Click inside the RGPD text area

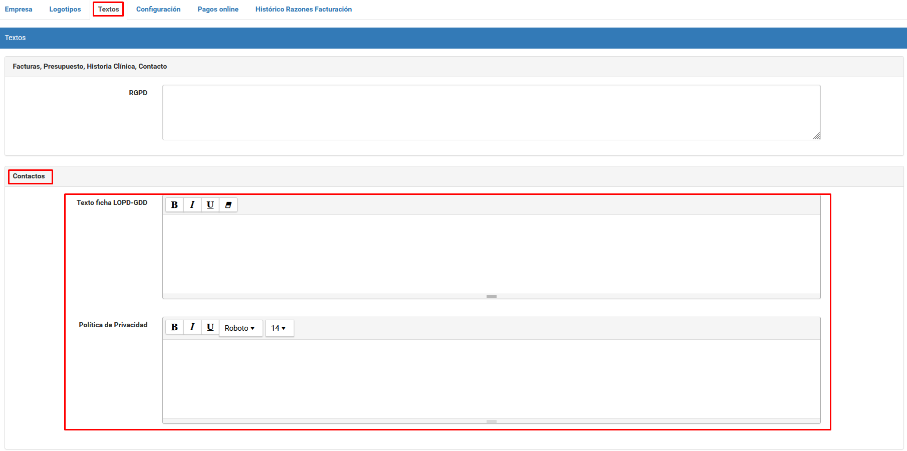[x=492, y=112]
